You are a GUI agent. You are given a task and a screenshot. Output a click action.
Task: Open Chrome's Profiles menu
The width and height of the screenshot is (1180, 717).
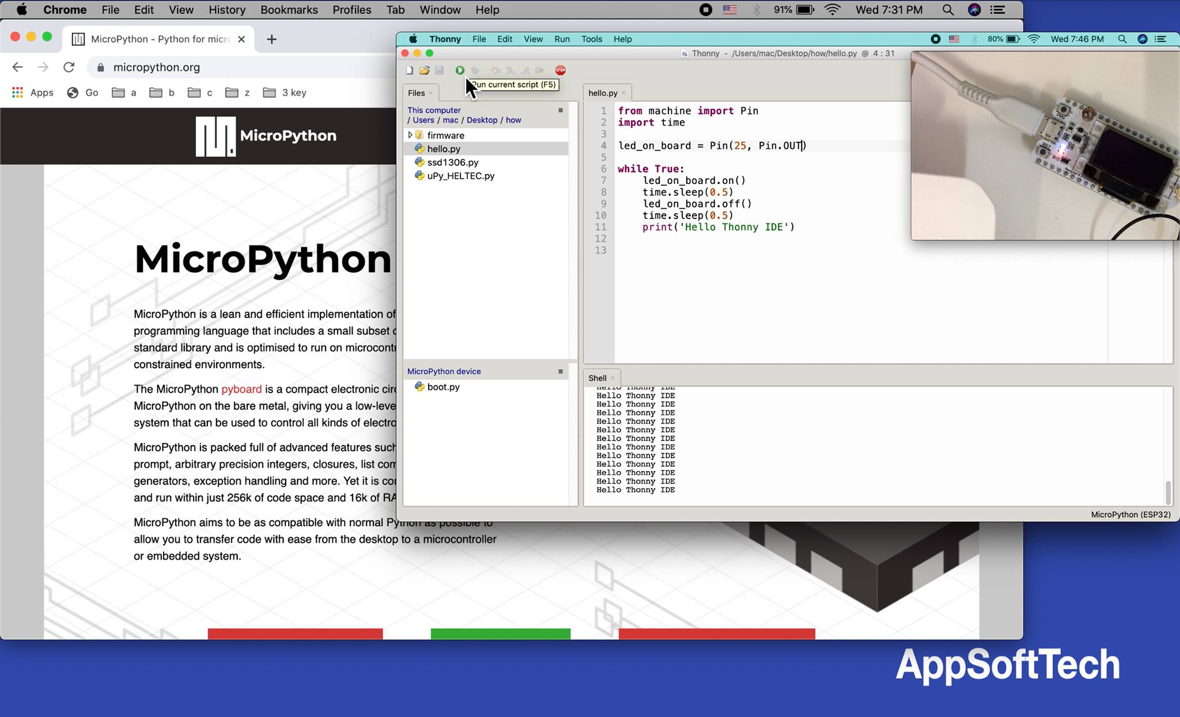351,10
